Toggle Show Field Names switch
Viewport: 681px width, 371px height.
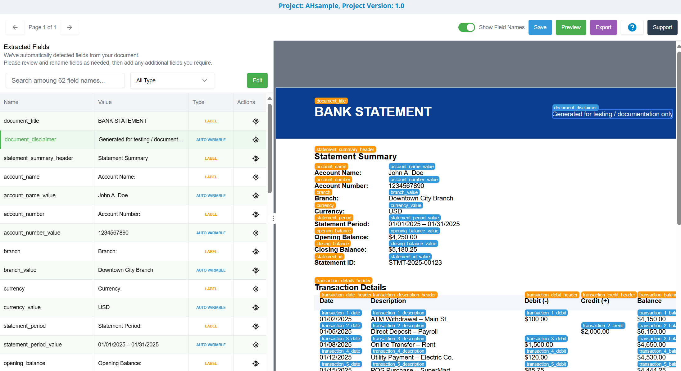click(466, 27)
